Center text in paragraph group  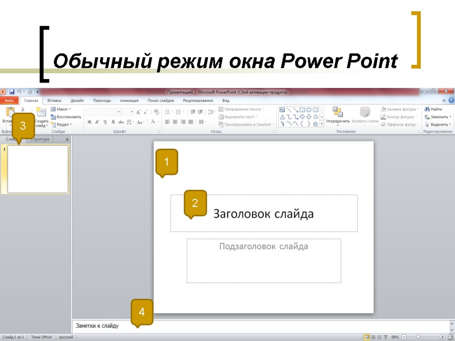(x=175, y=122)
